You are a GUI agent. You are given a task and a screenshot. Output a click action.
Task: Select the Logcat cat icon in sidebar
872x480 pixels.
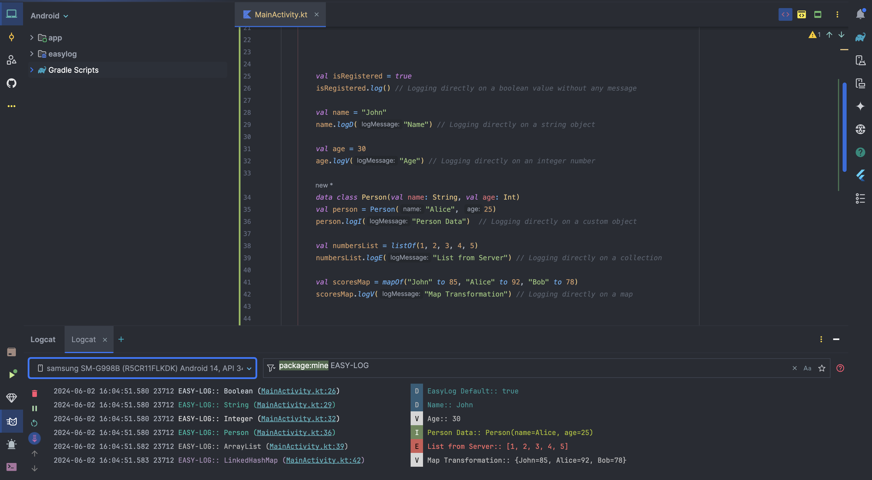click(x=11, y=421)
